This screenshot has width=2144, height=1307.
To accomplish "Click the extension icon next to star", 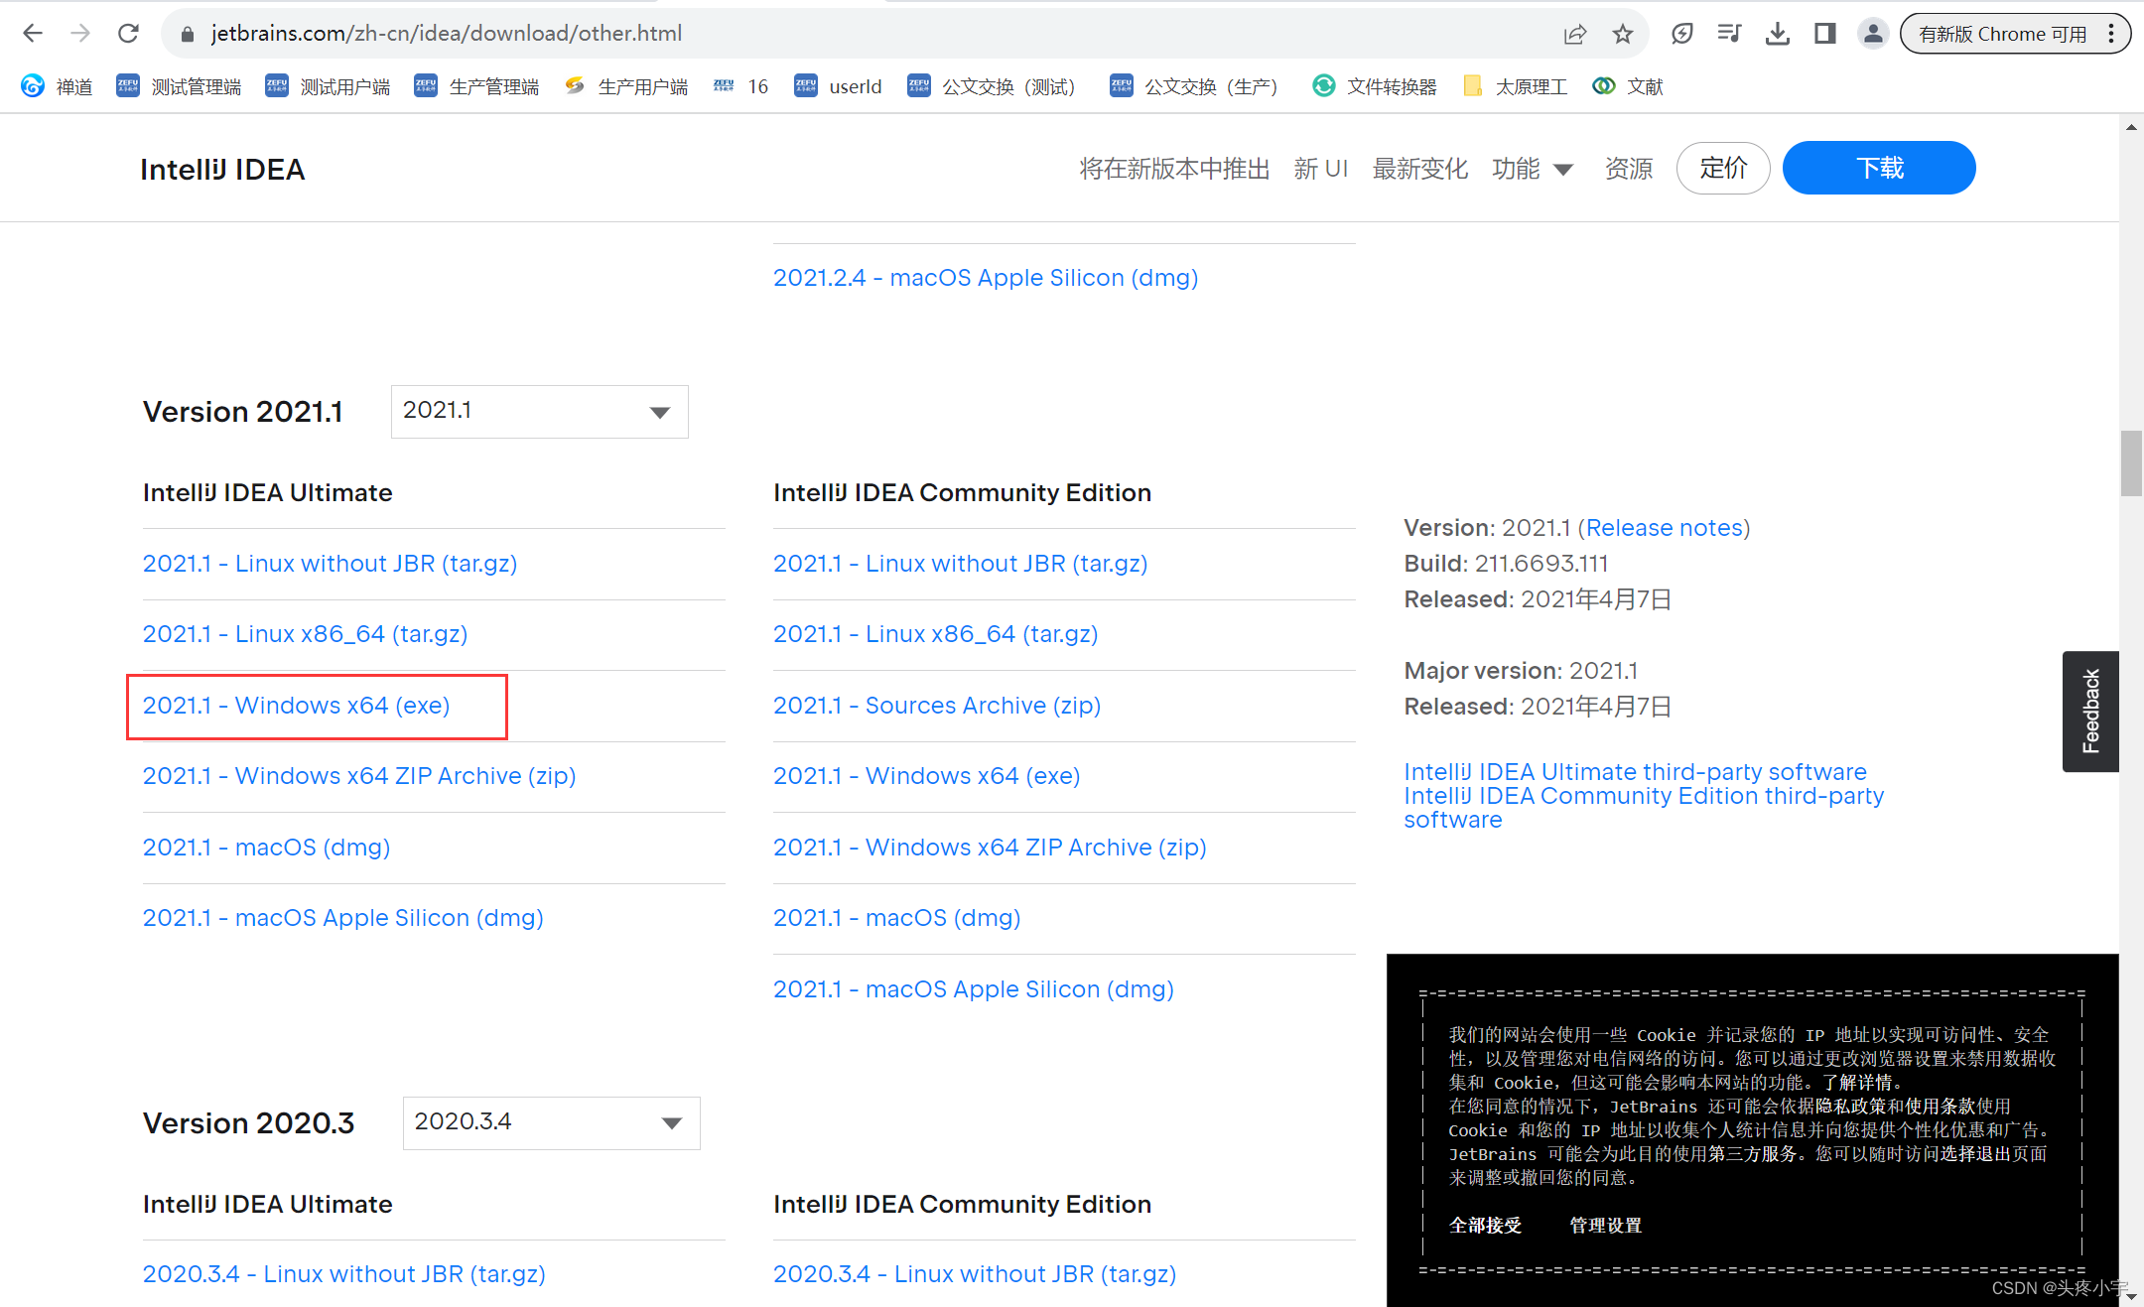I will tap(1682, 34).
